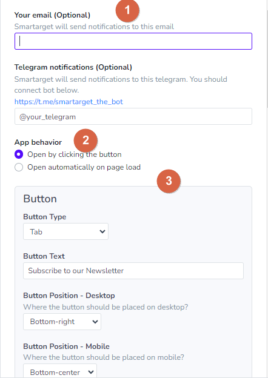Focus the Your email input field
Screen dimensions: 268x378
[133, 41]
